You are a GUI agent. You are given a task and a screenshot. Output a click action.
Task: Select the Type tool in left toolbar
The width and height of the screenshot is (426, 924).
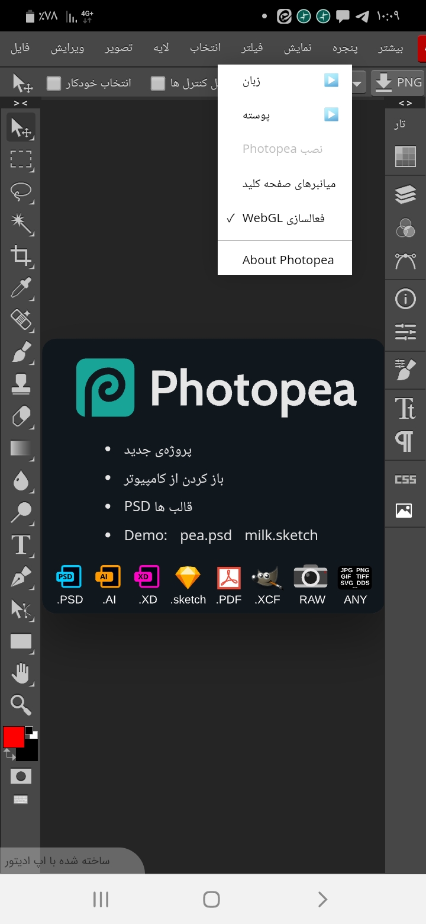[21, 544]
